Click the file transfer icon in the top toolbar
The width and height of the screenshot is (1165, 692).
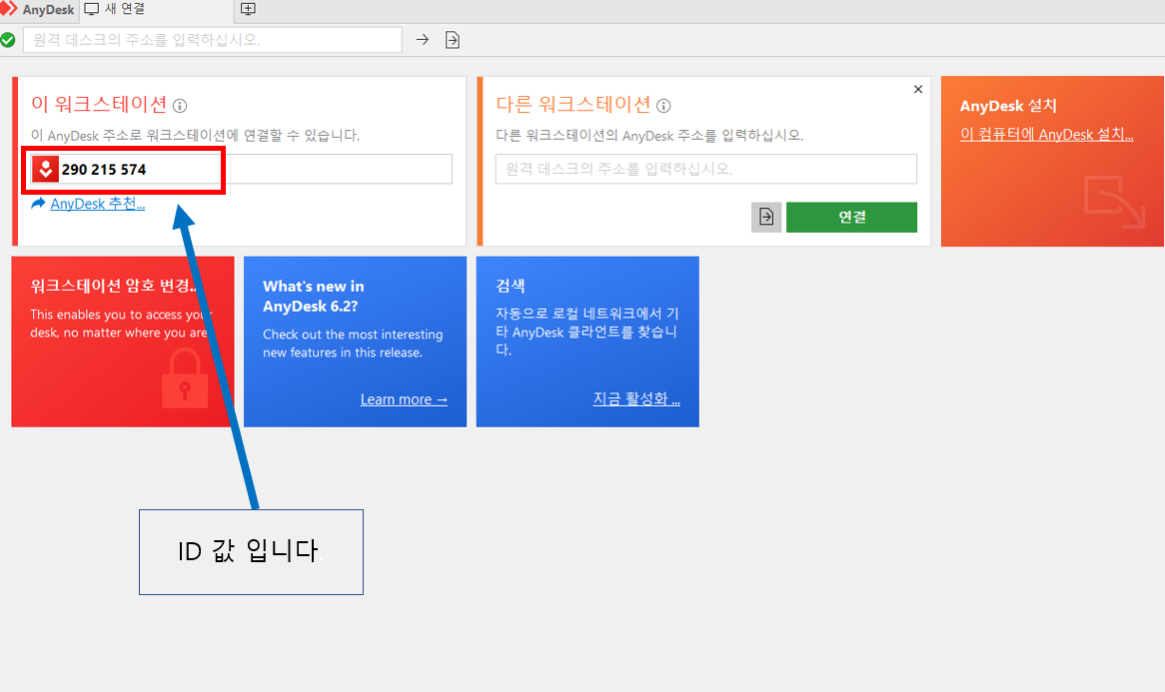click(453, 40)
